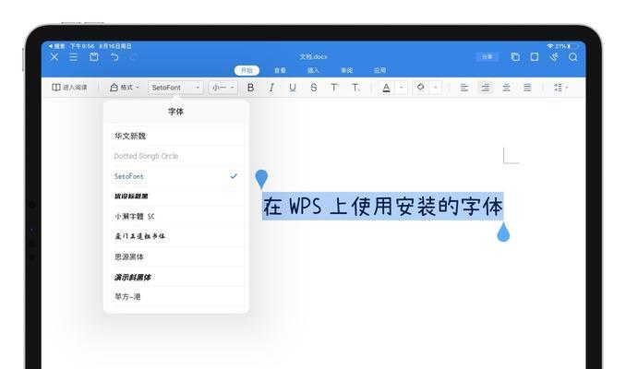Open the SetoFont font name dropdown
Viewport: 626px width, 369px height.
point(175,88)
